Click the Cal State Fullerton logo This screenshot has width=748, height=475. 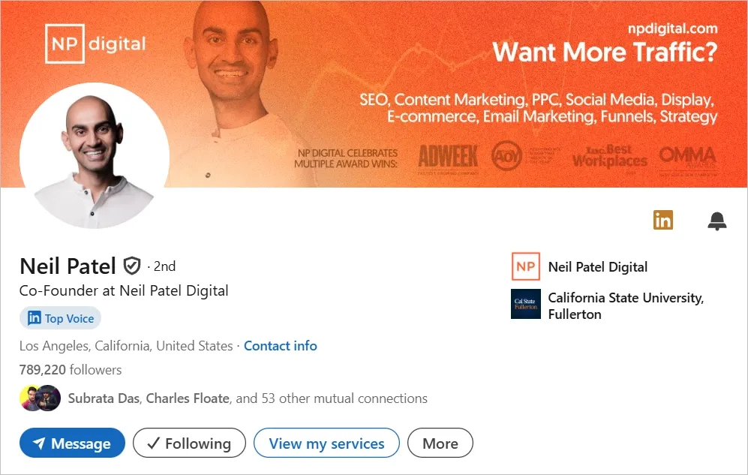coord(525,304)
